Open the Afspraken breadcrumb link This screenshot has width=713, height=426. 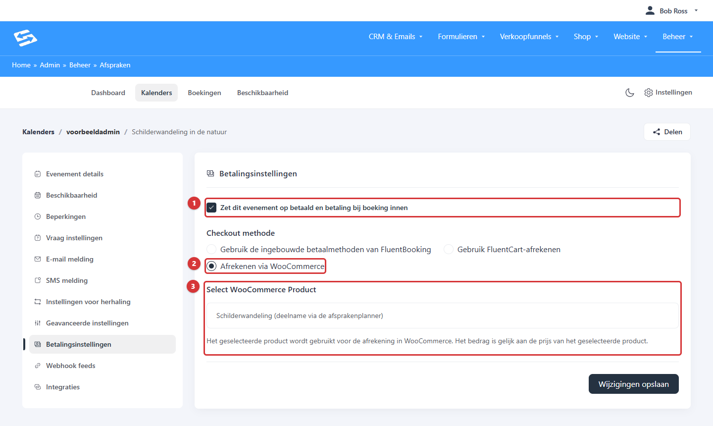[115, 65]
